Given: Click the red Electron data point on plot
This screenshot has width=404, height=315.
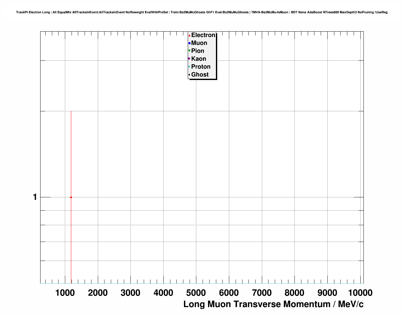Looking at the screenshot, I should tap(71, 197).
